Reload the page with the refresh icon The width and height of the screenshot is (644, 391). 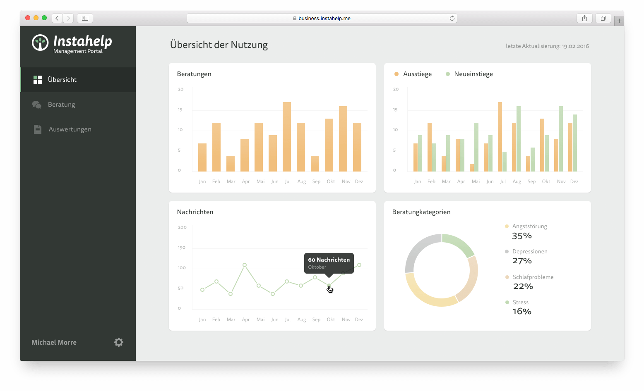pos(452,18)
